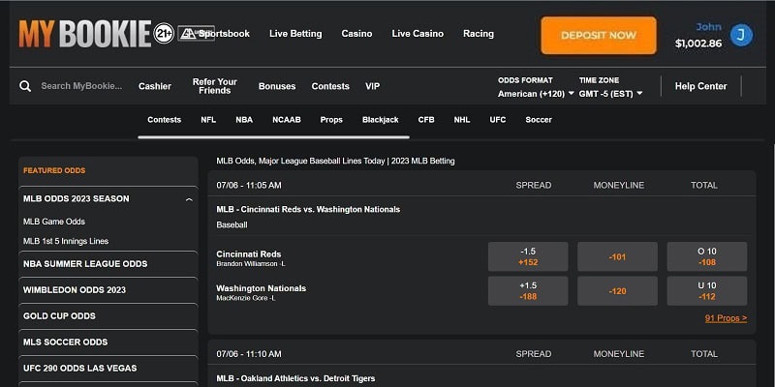
Task: Bet Washington Nationals spread +1.5 -188
Action: pos(528,291)
